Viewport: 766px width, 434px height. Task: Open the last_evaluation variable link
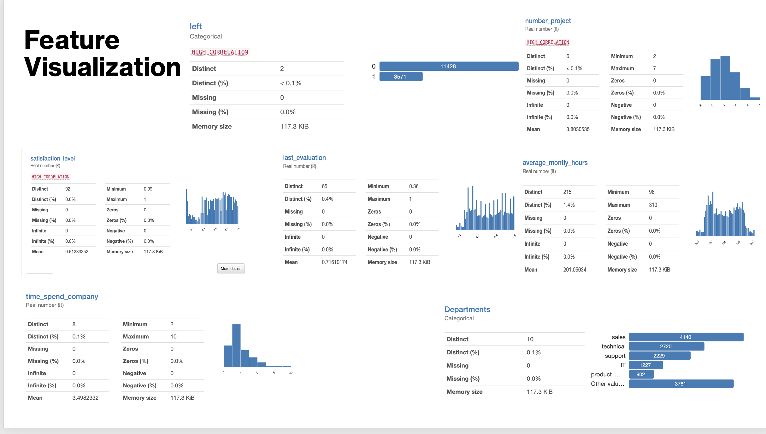pyautogui.click(x=304, y=157)
